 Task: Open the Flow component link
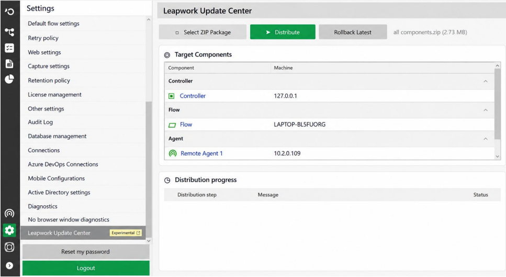point(186,125)
